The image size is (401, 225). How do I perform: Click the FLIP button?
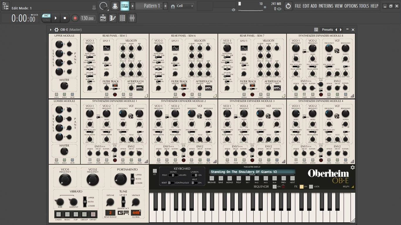point(76,214)
